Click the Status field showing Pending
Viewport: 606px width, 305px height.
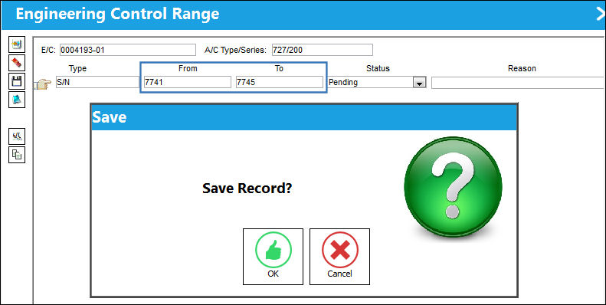pyautogui.click(x=377, y=82)
